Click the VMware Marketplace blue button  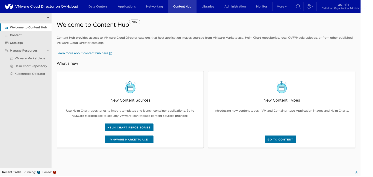pos(129,139)
